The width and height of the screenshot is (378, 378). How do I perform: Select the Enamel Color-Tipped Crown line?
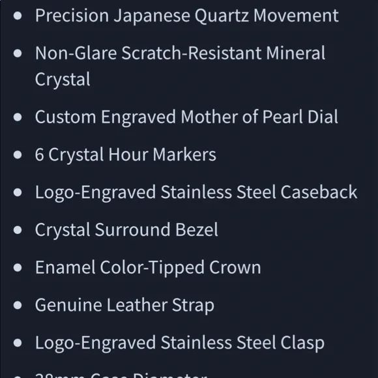coord(148,268)
